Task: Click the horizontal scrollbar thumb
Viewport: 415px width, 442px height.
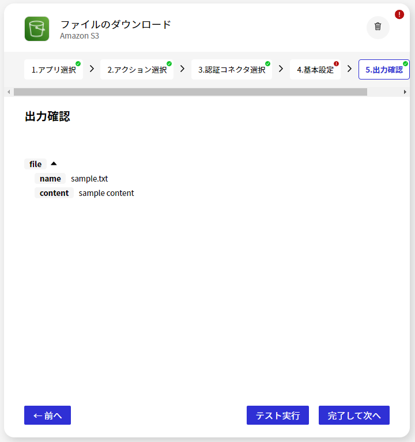Action: 190,92
